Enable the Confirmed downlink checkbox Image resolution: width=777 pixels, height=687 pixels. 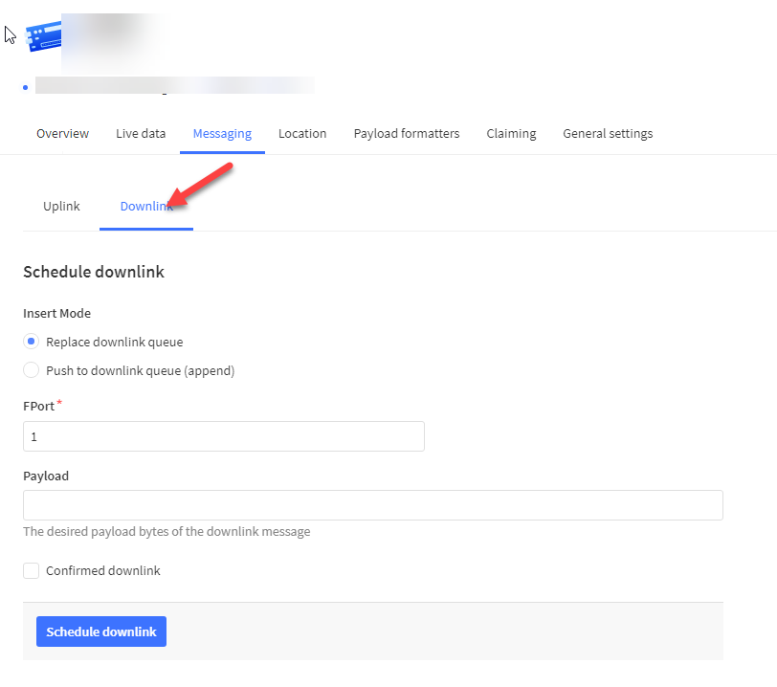[x=32, y=571]
